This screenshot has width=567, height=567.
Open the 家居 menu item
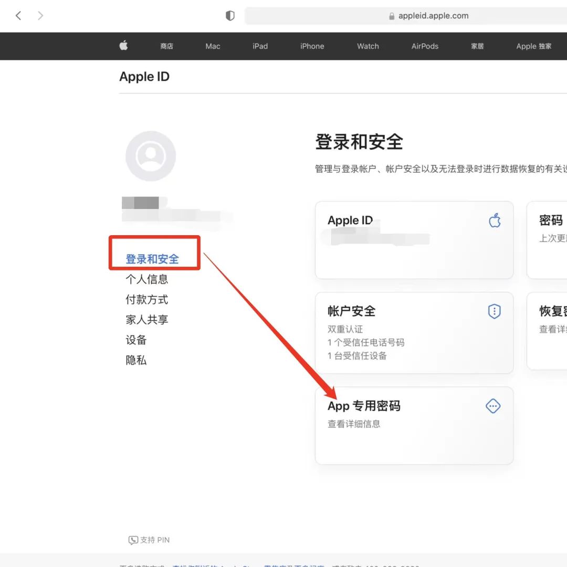(477, 46)
